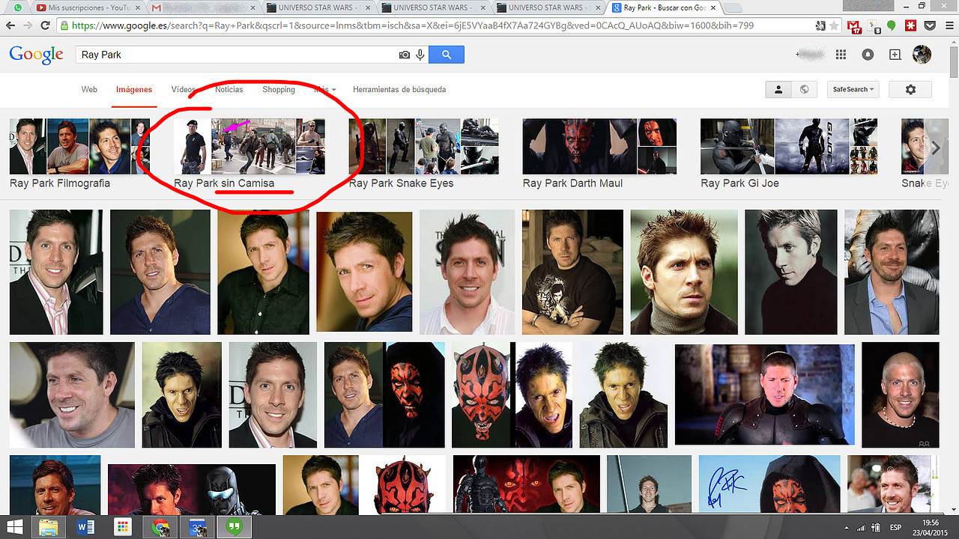Click the ESP language indicator in tray
Viewport: 959px width, 539px height.
895,527
